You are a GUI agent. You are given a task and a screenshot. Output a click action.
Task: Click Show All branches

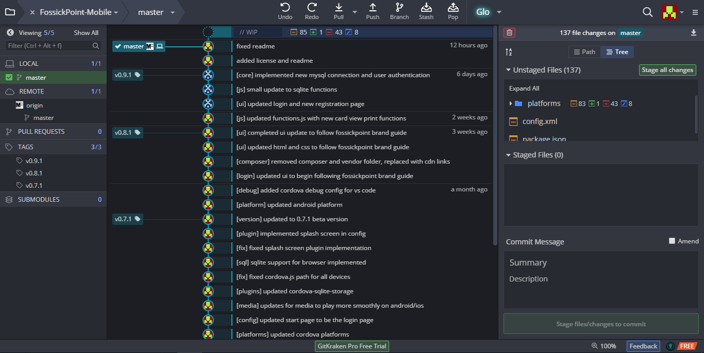click(x=86, y=32)
